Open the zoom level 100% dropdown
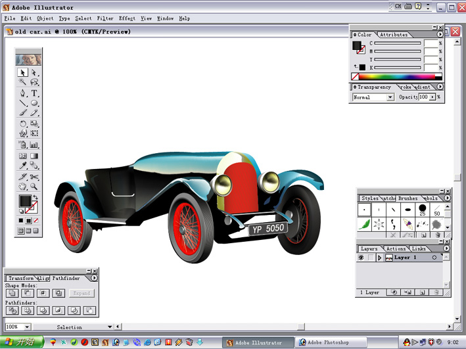The height and width of the screenshot is (349, 466). [27, 327]
